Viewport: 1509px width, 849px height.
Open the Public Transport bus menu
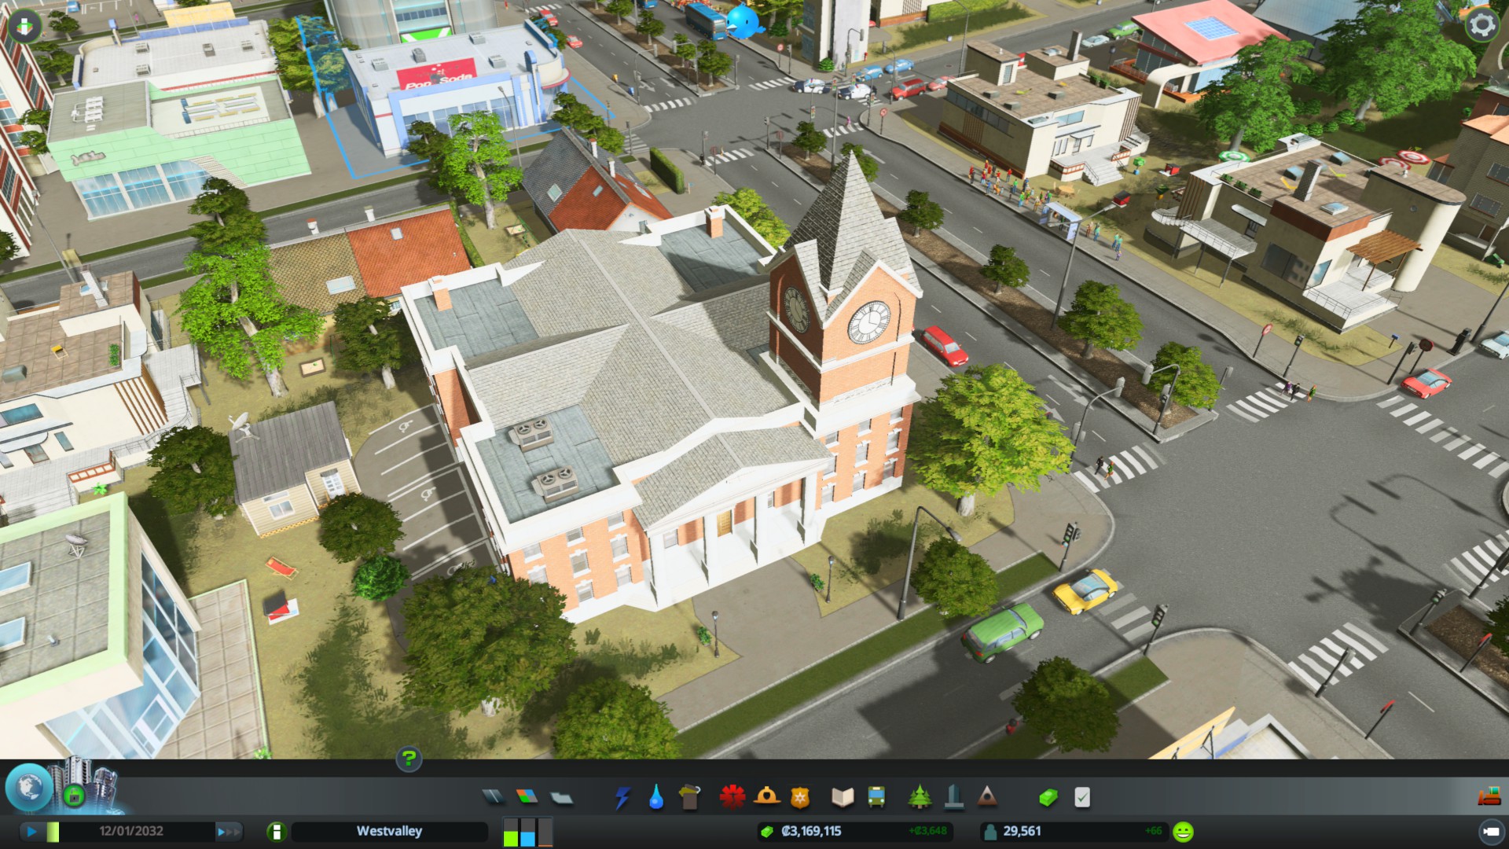coord(876,797)
